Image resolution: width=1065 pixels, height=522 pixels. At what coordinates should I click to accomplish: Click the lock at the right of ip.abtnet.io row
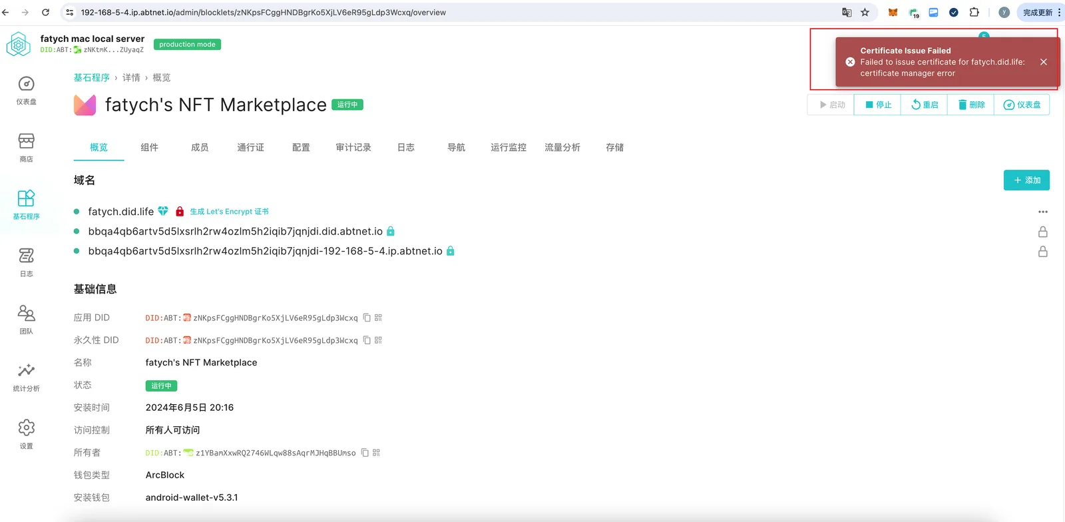click(x=1043, y=252)
